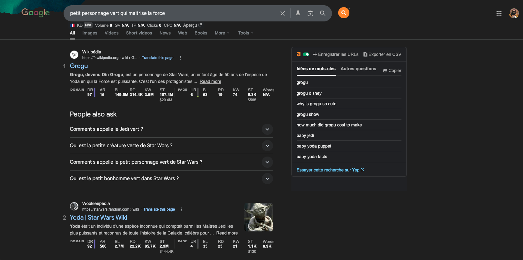
Task: Click Wookieepedia Words value 8.9K
Action: [x=267, y=246]
